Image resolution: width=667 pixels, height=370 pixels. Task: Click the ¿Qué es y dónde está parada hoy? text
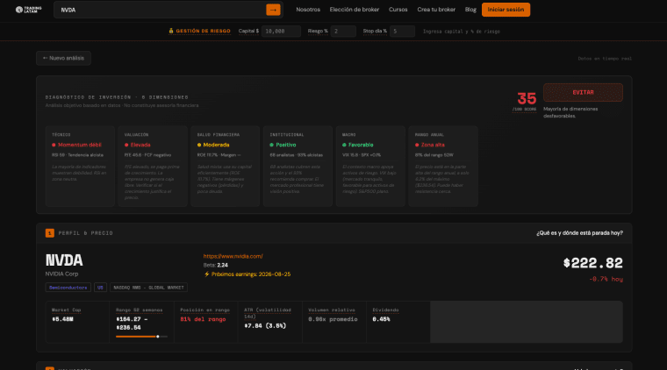(579, 233)
